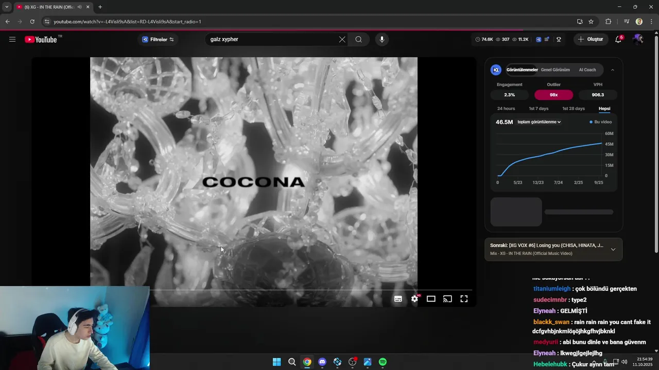The width and height of the screenshot is (659, 370).
Task: Open Chrome profile avatar
Action: [639, 22]
